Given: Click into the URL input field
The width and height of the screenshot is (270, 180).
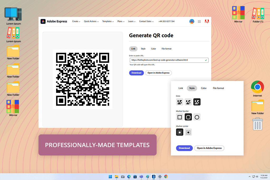Looking at the screenshot, I should (x=169, y=60).
